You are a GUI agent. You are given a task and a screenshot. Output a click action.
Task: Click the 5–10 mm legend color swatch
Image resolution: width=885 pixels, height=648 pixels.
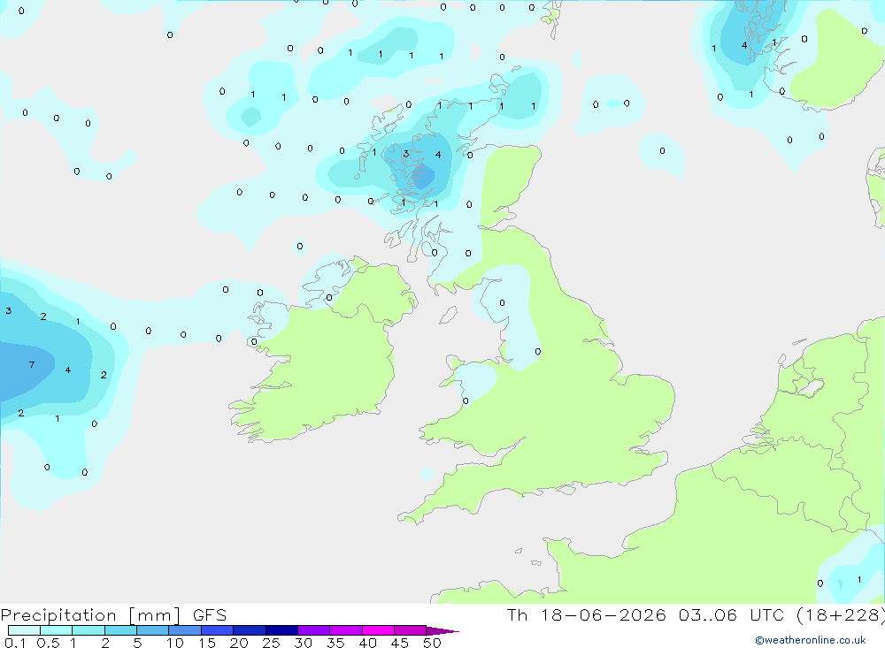coord(152,630)
